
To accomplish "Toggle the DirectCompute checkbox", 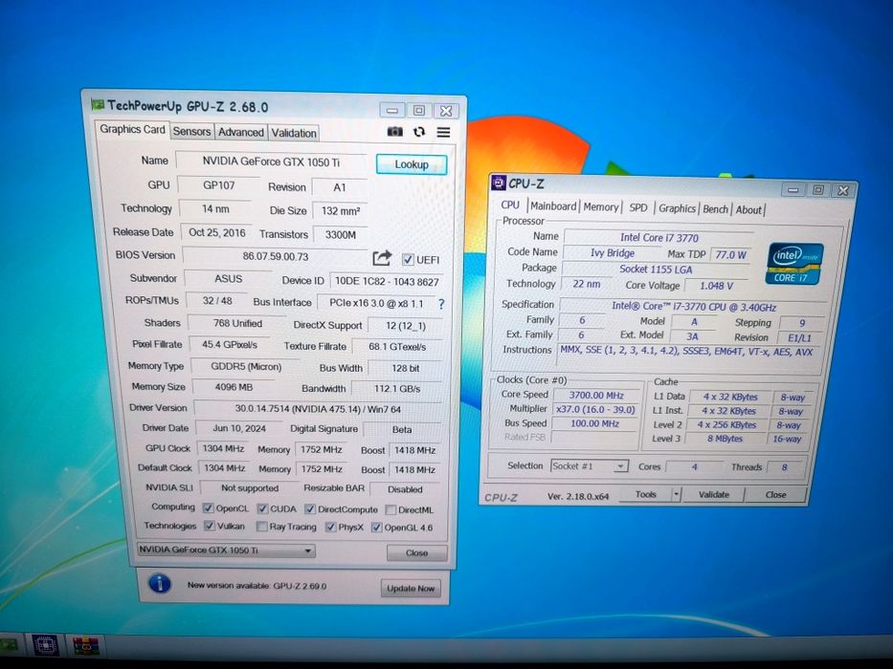I will (310, 508).
